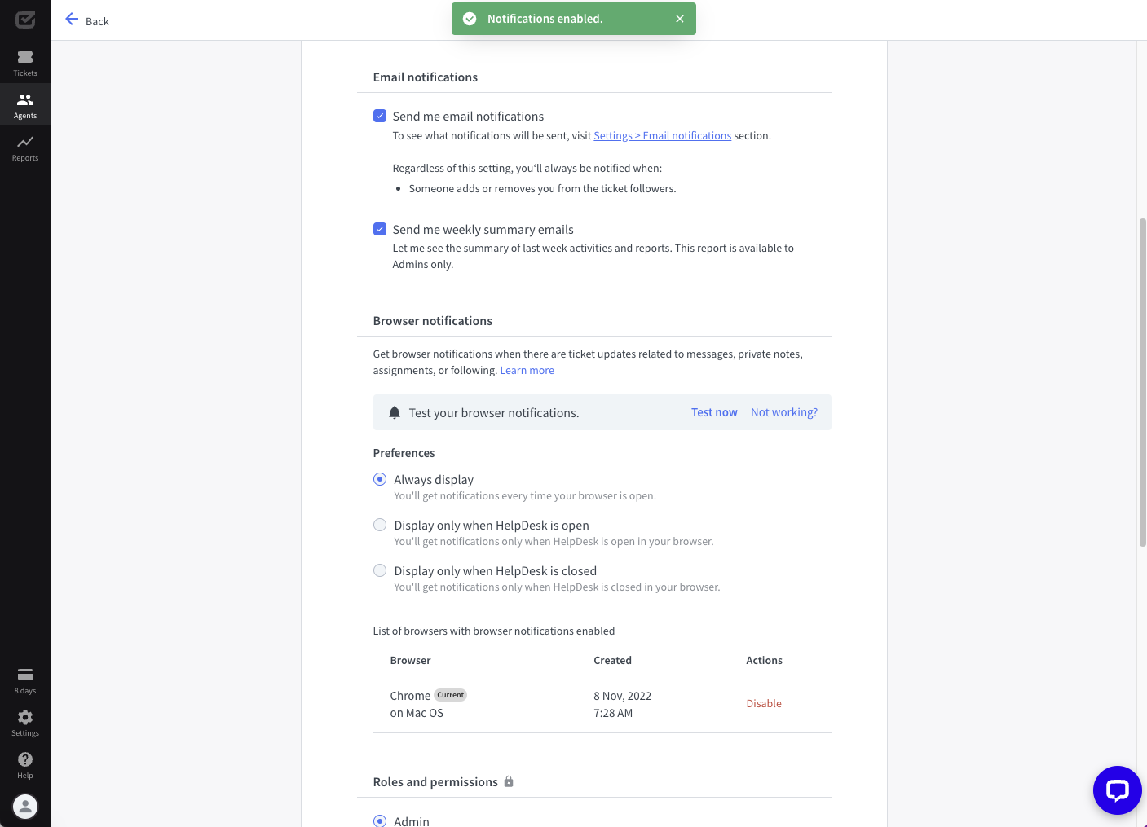Select Display only when HelpDesk is open
Screen dimensions: 1147x827
coord(380,525)
